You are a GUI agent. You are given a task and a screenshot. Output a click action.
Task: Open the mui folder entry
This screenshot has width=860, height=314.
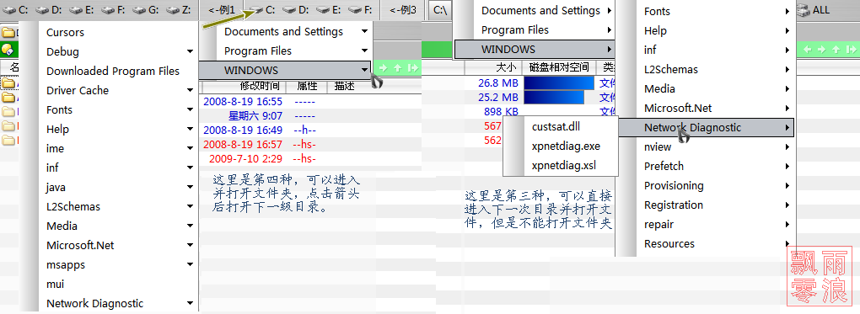(56, 284)
